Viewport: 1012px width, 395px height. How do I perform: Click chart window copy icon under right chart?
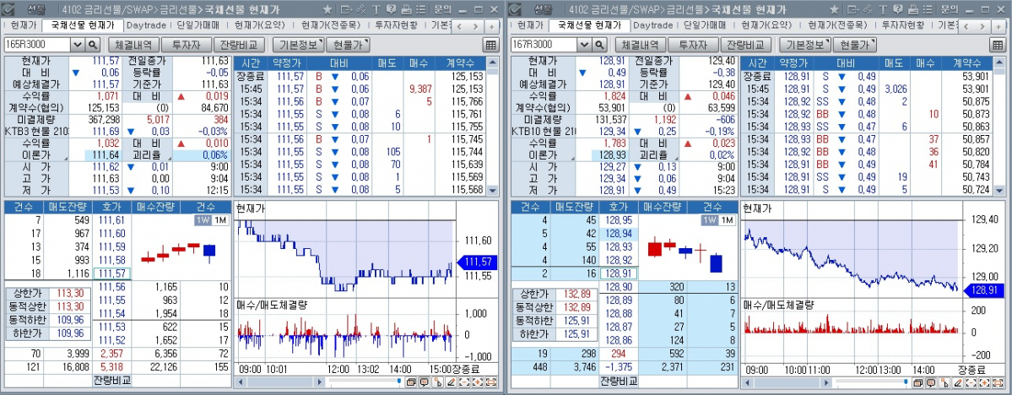(917, 382)
